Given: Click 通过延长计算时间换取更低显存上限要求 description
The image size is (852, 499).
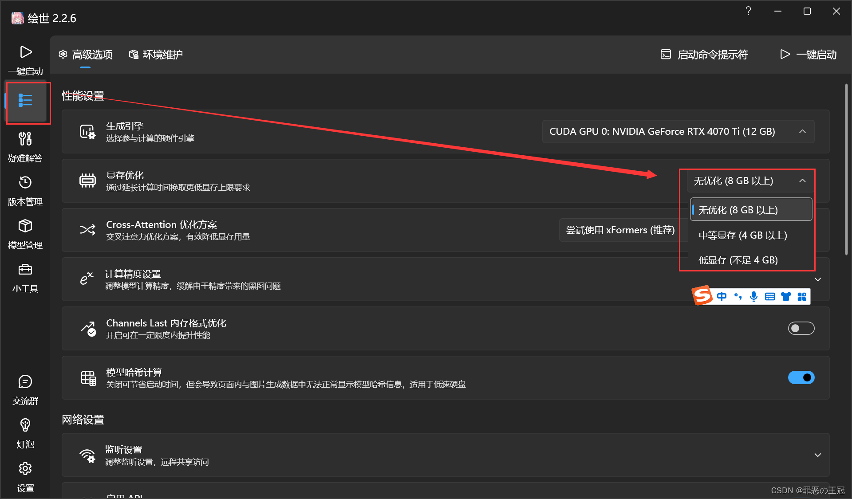Looking at the screenshot, I should click(x=178, y=187).
